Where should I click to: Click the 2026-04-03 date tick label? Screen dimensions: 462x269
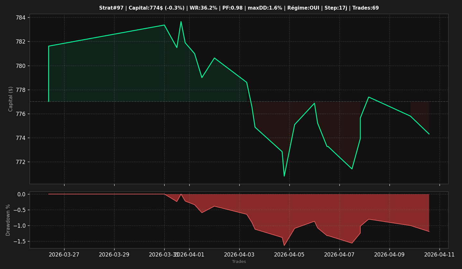[239, 255]
